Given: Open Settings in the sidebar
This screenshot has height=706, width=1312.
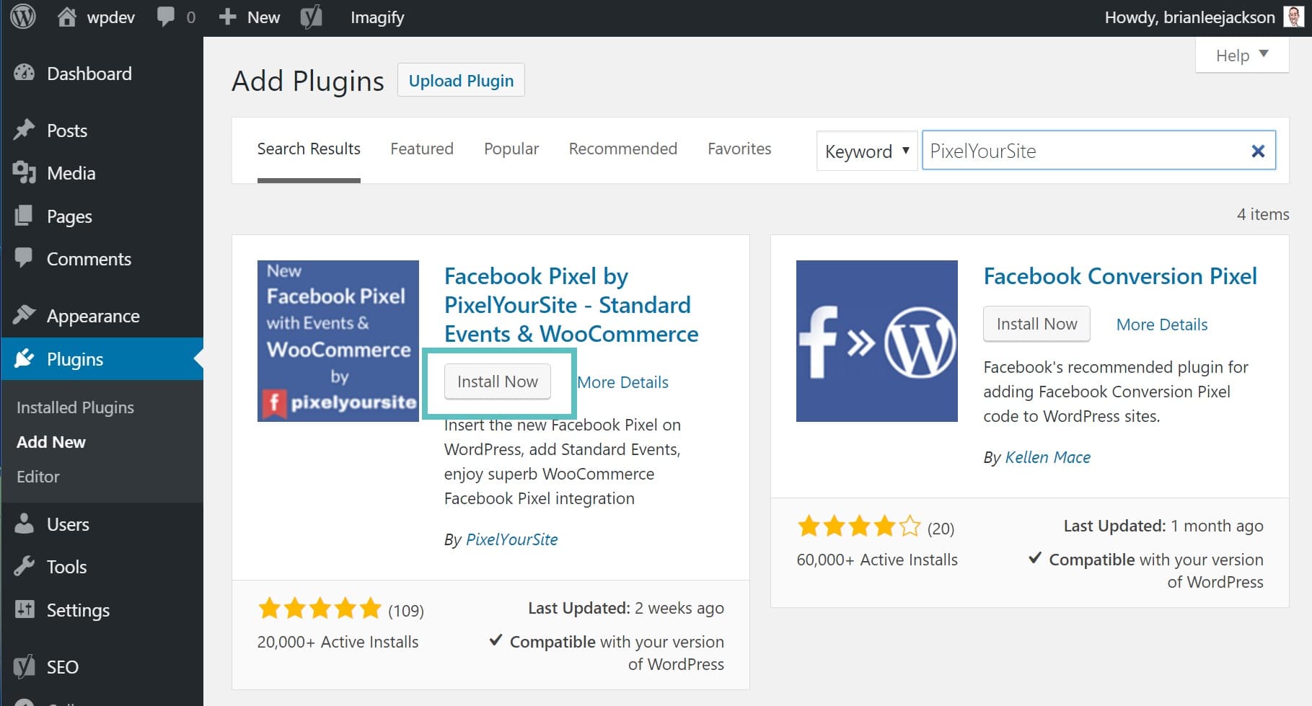Looking at the screenshot, I should [78, 610].
